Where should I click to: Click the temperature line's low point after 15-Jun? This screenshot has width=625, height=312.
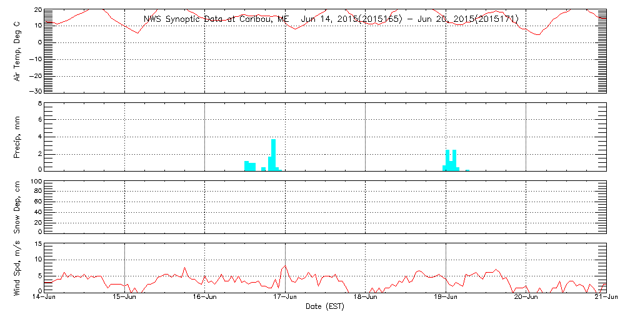tap(138, 32)
